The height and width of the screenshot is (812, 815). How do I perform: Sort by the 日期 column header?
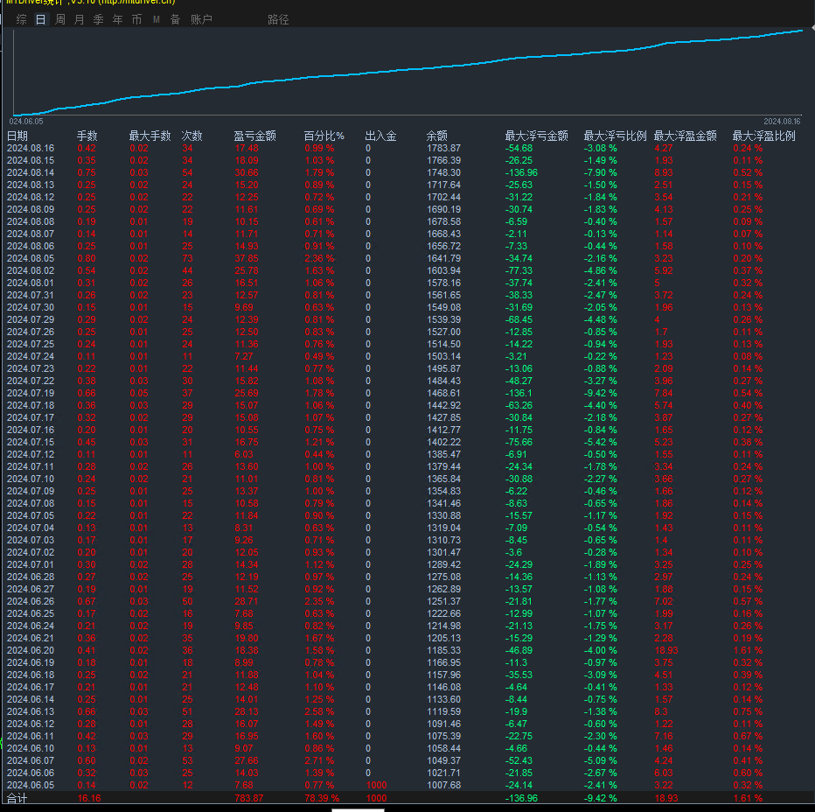point(17,136)
